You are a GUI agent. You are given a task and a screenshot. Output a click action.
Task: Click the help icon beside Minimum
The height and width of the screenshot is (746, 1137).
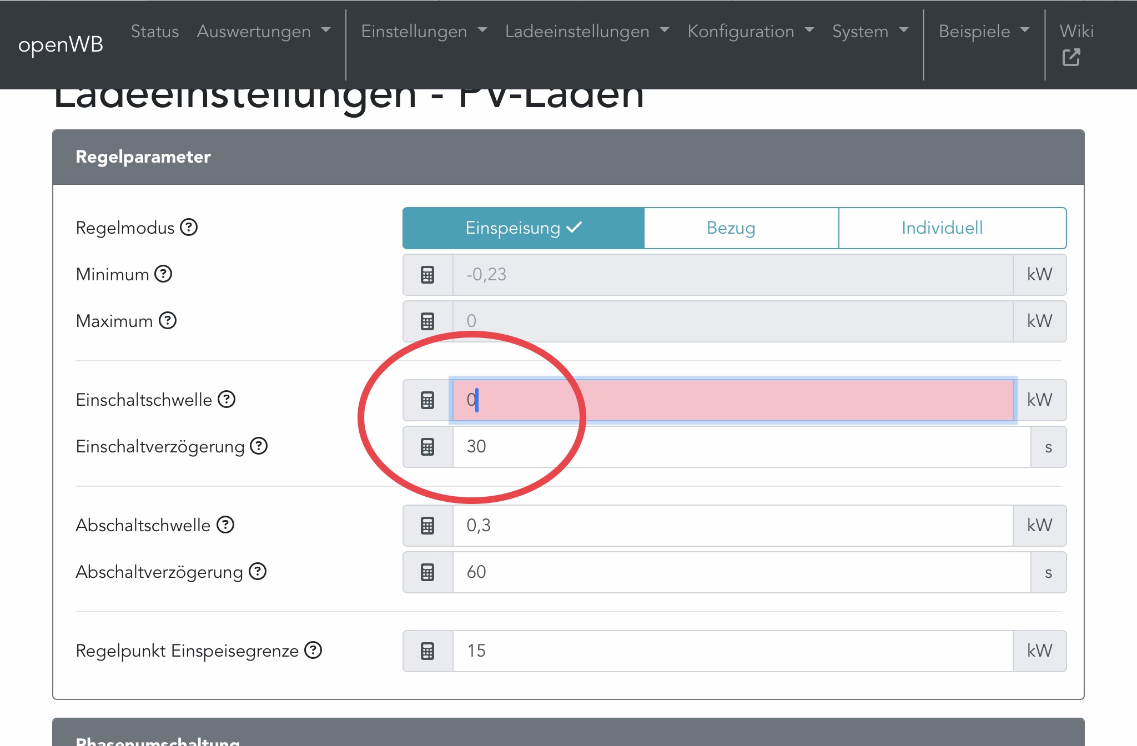(x=163, y=274)
